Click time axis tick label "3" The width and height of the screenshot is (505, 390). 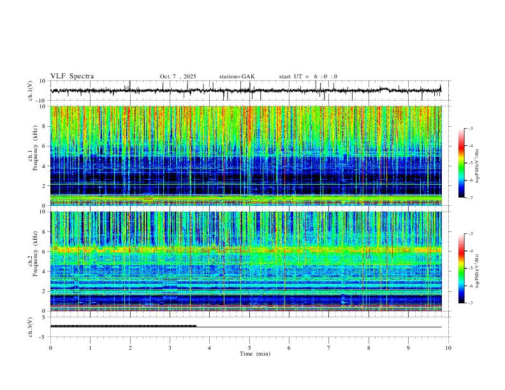170,348
